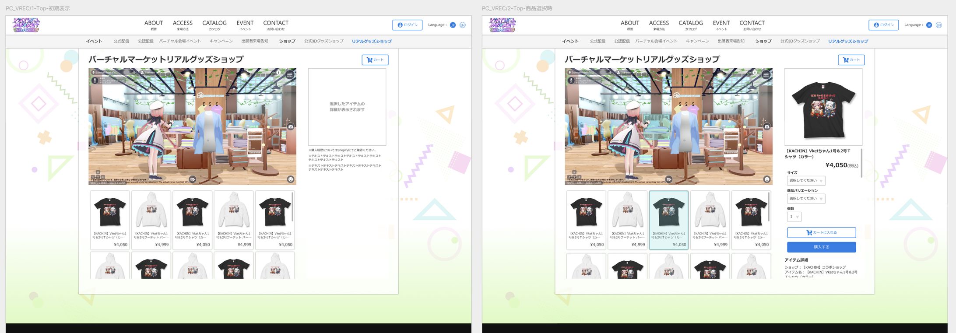The height and width of the screenshot is (333, 956).
Task: Click the person info icon in right mockup's 3D view
Action: click(x=755, y=73)
